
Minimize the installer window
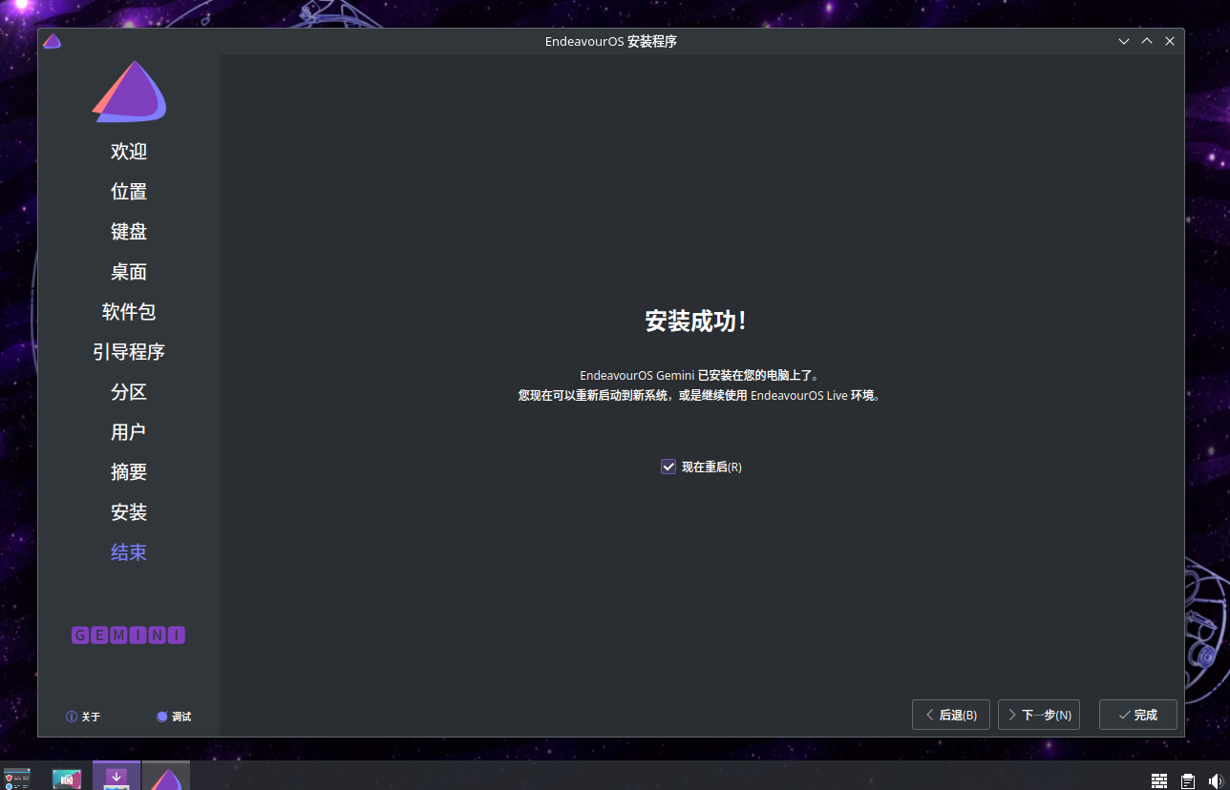pyautogui.click(x=1125, y=41)
